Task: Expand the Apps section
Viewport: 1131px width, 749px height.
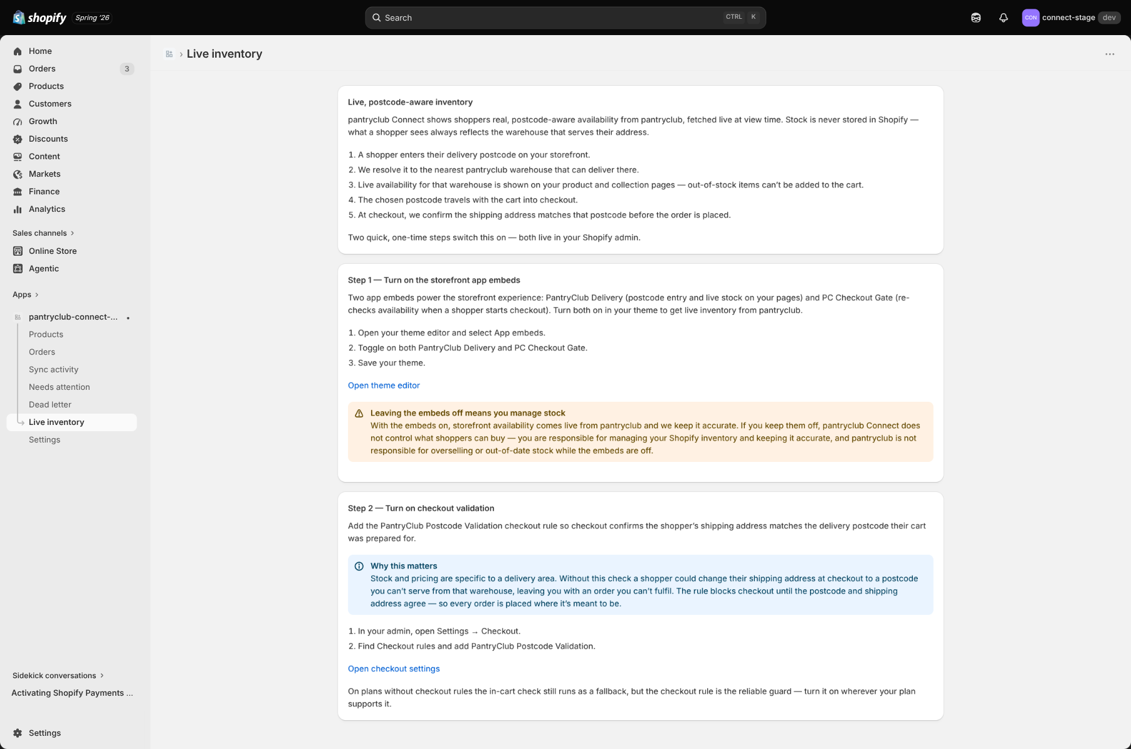Action: [x=26, y=295]
